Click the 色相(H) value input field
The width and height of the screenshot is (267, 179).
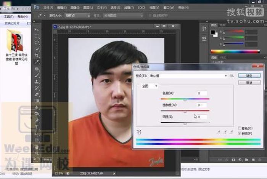click(202, 93)
